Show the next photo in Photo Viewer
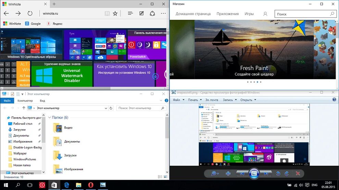 click(266, 173)
